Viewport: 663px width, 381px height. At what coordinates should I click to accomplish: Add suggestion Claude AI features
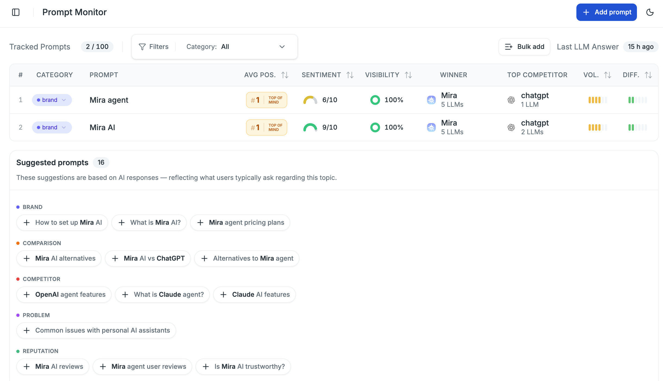(x=255, y=295)
